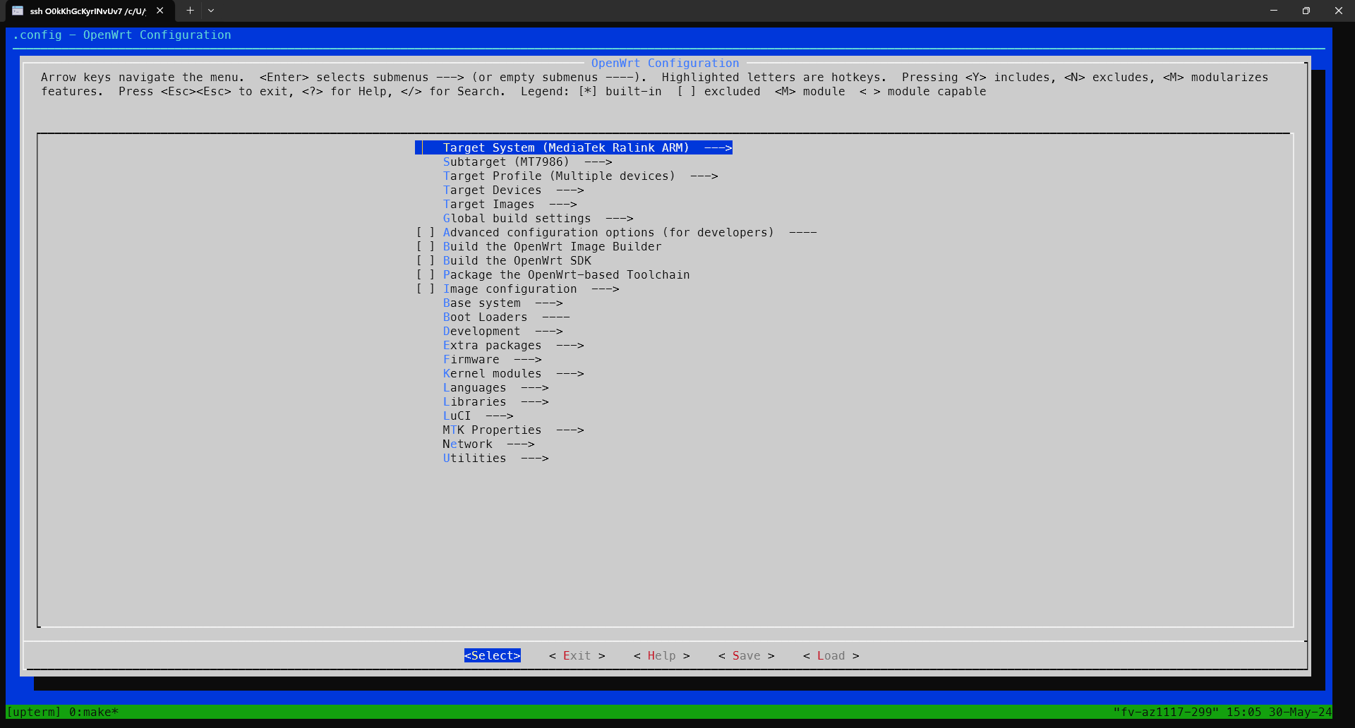Click the Exit button
This screenshot has width=1355, height=728.
(x=577, y=655)
